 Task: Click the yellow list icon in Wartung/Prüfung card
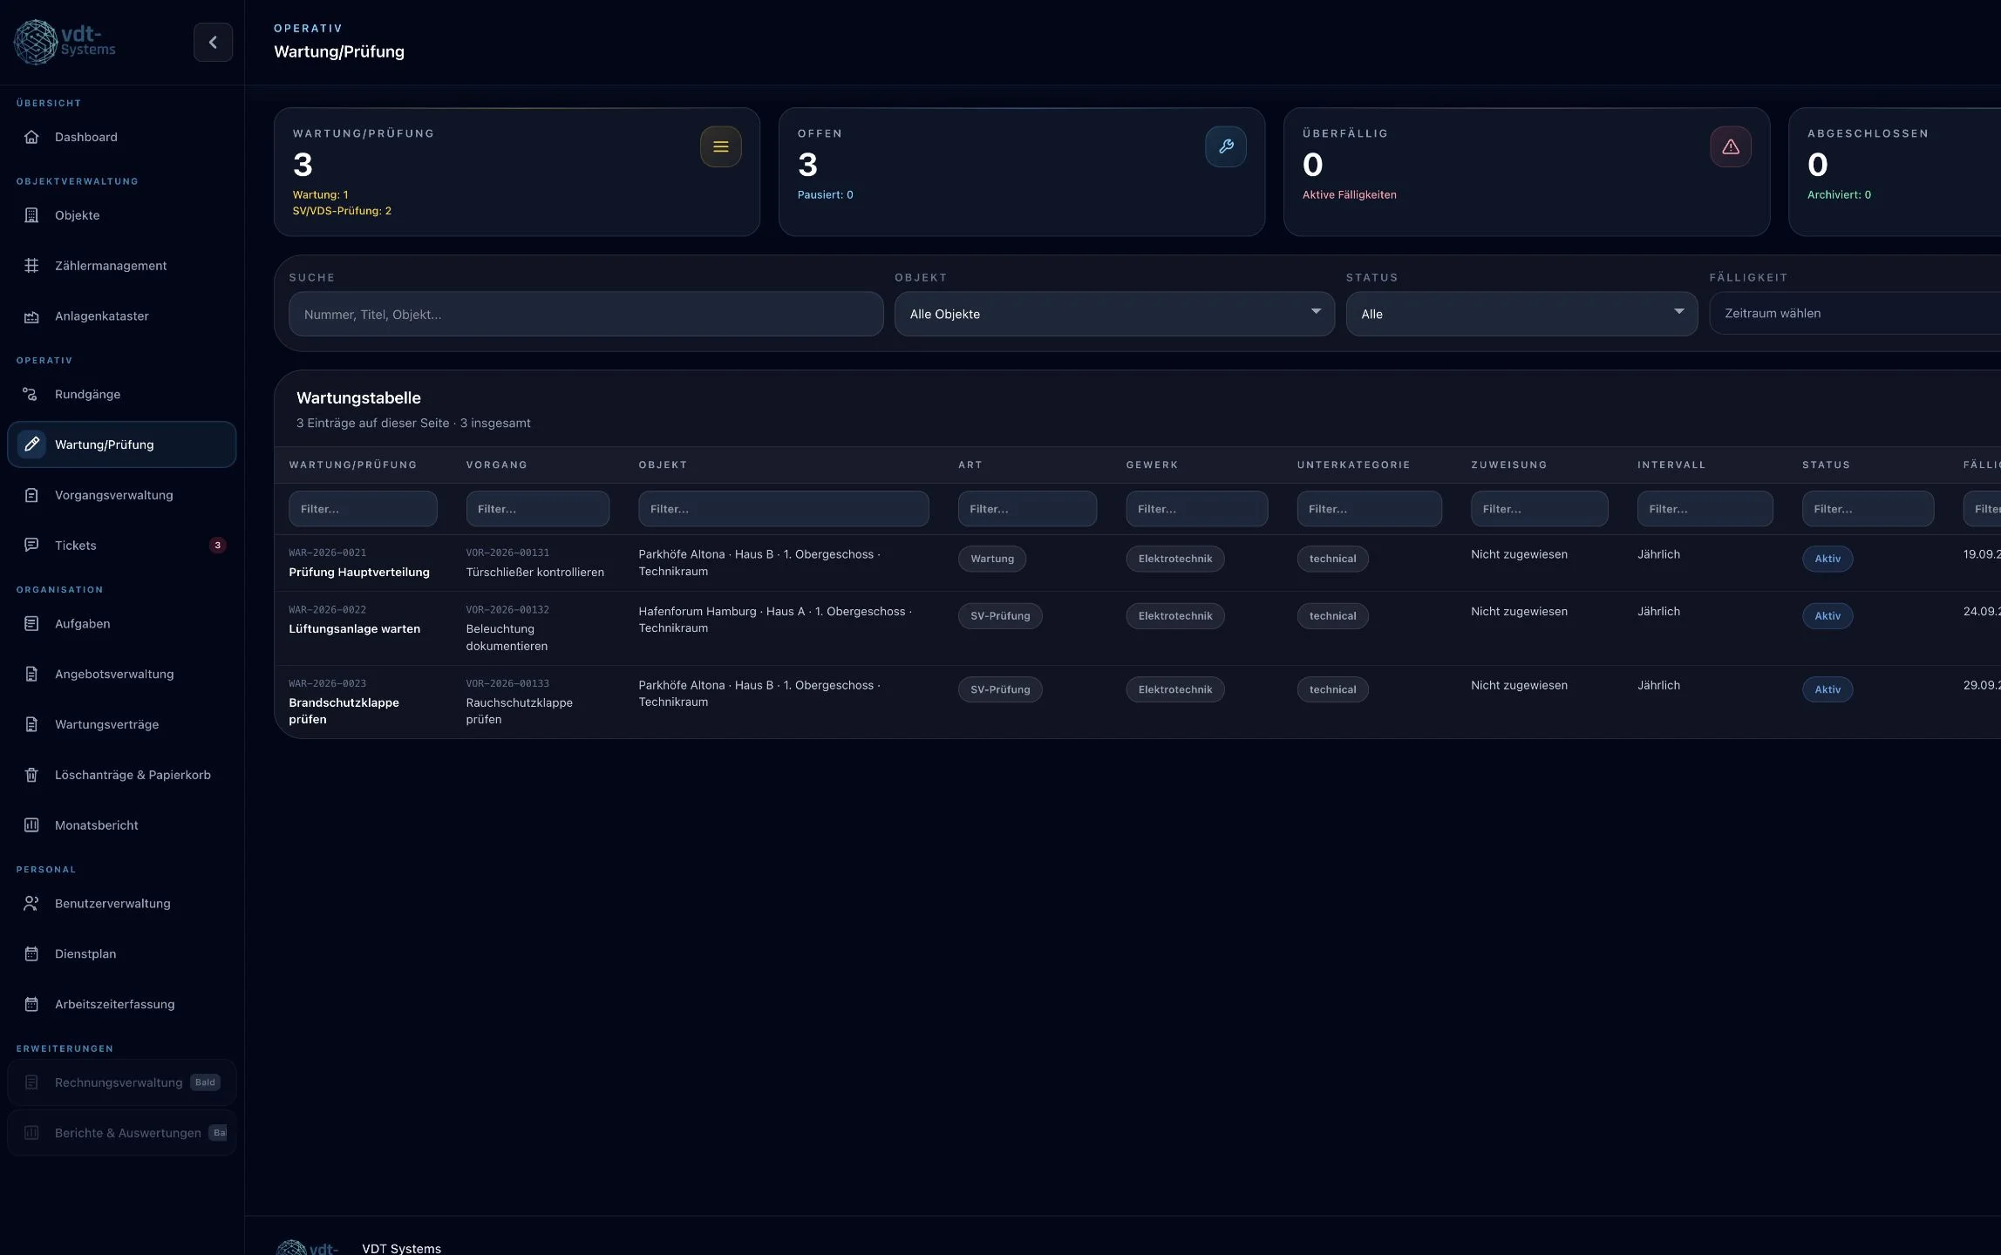[x=720, y=146]
